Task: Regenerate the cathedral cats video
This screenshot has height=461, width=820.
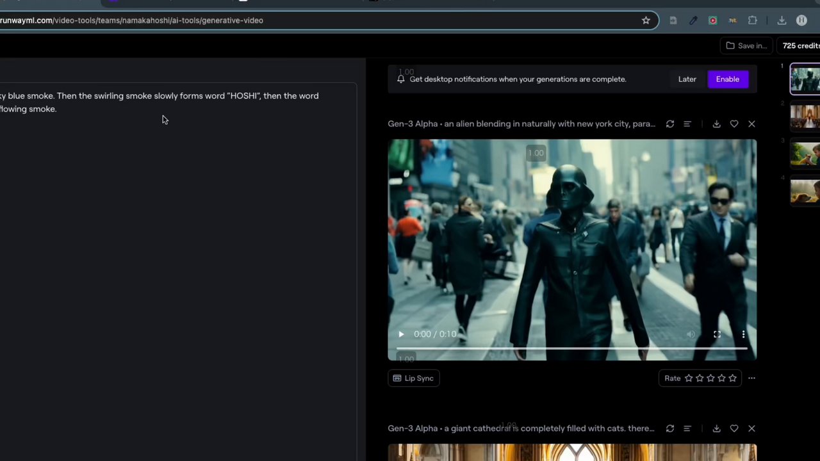Action: 670,428
